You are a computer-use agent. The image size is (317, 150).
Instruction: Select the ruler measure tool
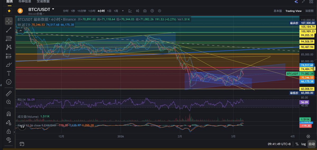click(x=9, y=93)
